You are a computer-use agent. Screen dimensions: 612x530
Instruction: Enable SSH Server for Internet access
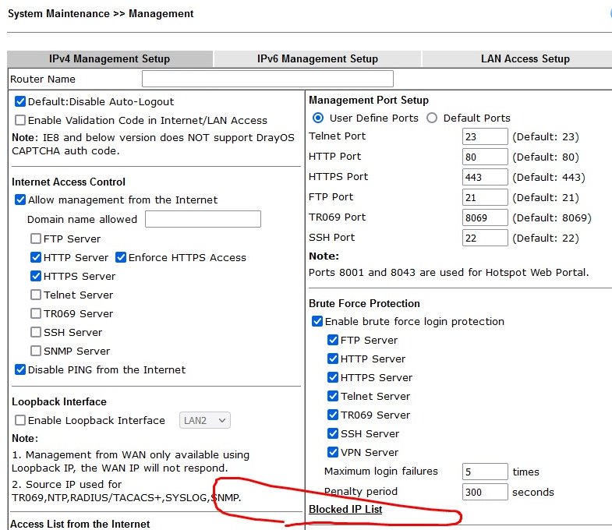click(36, 333)
